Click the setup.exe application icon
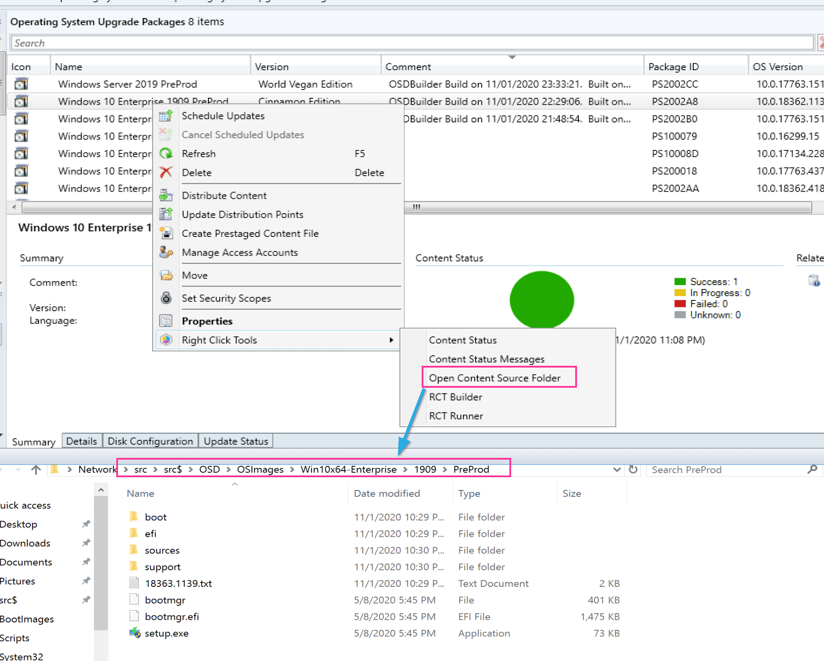The height and width of the screenshot is (661, 824). point(135,633)
